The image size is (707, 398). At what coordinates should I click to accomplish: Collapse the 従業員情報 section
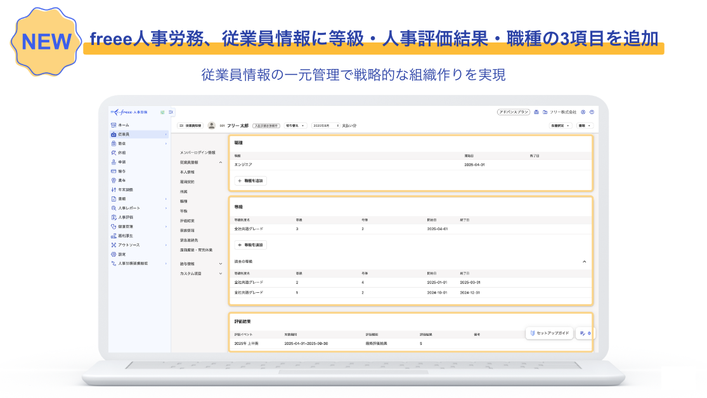point(221,163)
